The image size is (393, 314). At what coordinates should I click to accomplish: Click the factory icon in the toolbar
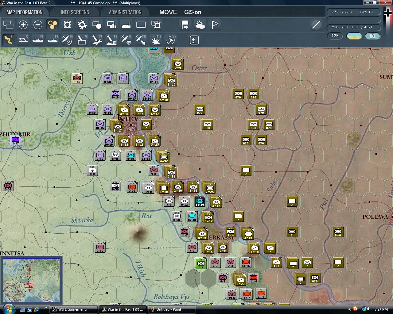[x=126, y=25]
